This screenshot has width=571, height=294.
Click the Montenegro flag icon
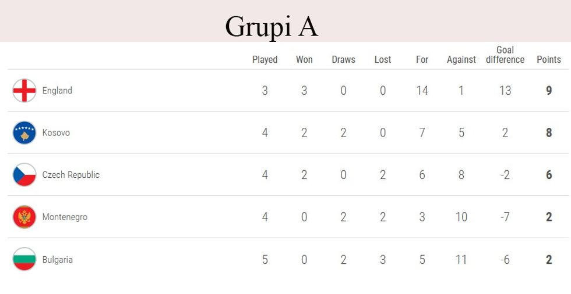pos(24,217)
